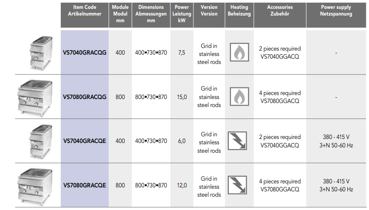Viewport: 369px width, 210px height.
Task: Click the Accessories Zubehör column header
Action: point(280,11)
